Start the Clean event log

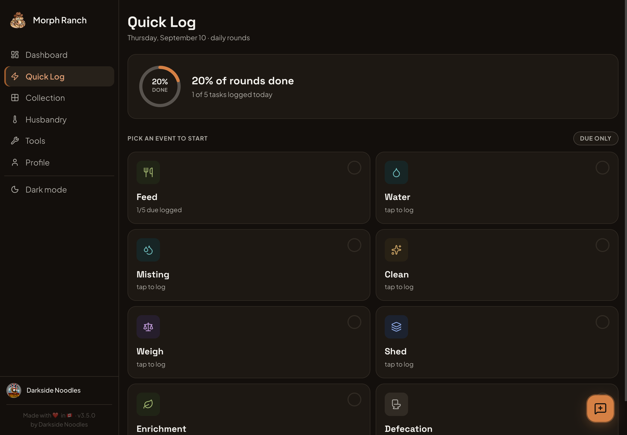pyautogui.click(x=497, y=265)
